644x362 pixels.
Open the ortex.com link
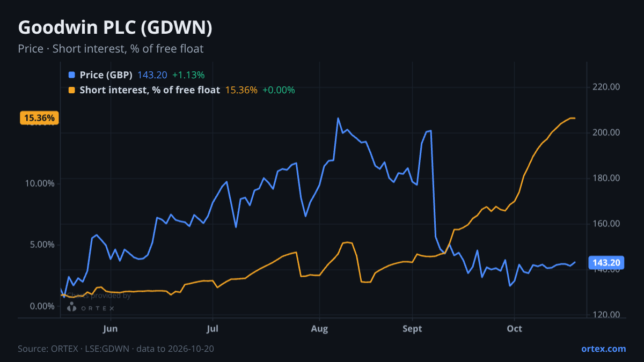(604, 349)
